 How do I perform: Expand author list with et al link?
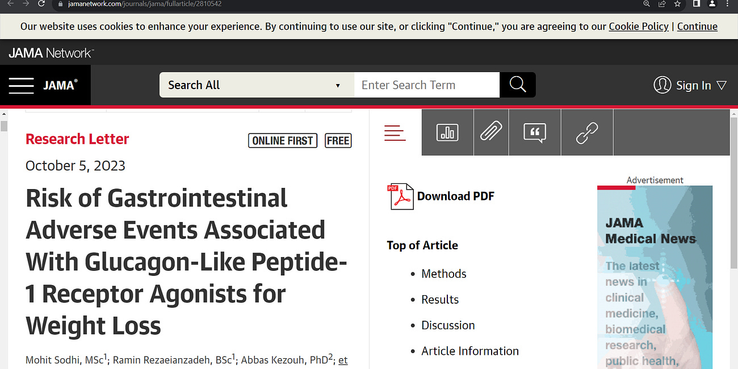point(343,360)
